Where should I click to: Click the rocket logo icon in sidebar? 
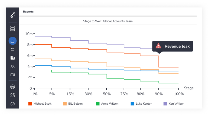13,15
